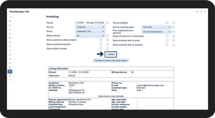Open the Show Eksempel (100) dropdown
Screen dimensions: 215x118
pos(90,31)
